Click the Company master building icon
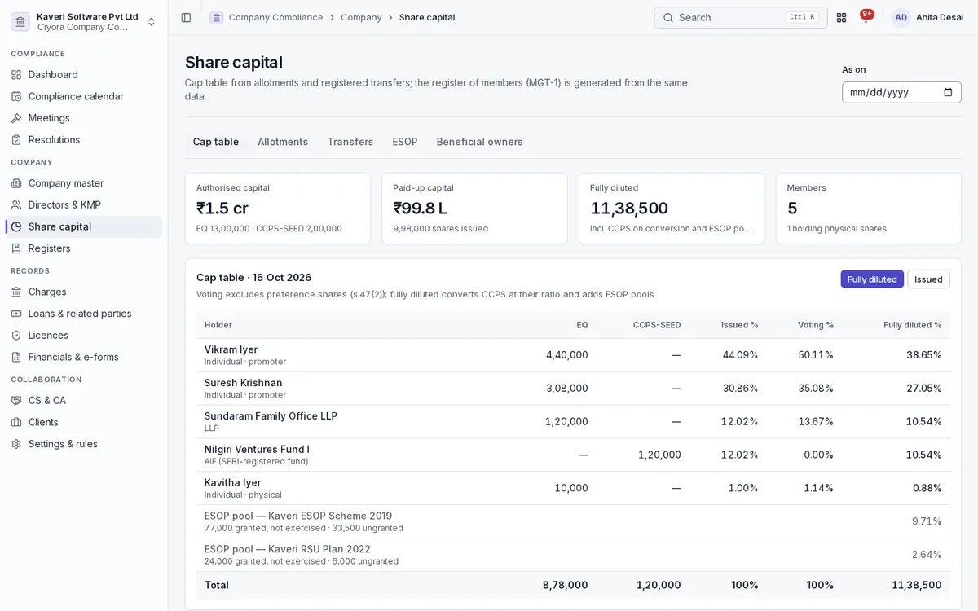 [16, 183]
